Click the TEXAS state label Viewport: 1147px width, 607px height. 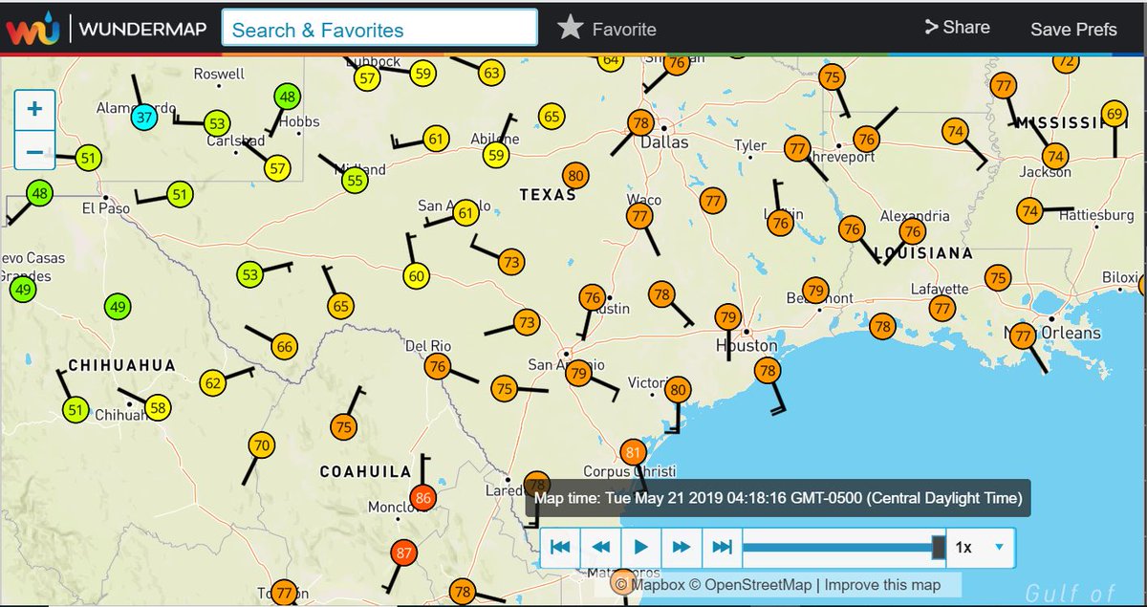548,195
